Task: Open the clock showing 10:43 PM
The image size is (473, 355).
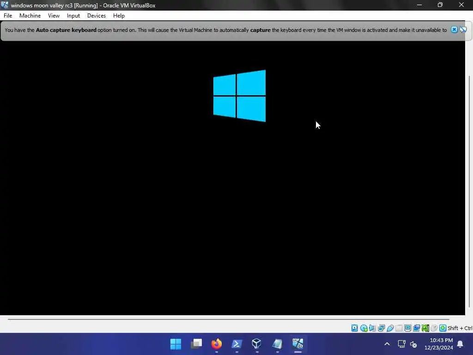Action: pyautogui.click(x=439, y=344)
